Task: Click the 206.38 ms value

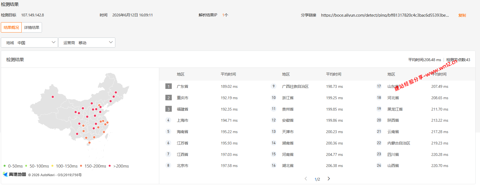Action: tap(334, 166)
